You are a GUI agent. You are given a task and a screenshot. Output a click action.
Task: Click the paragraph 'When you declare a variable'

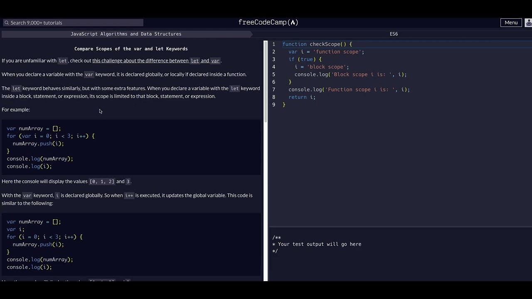pyautogui.click(x=124, y=74)
